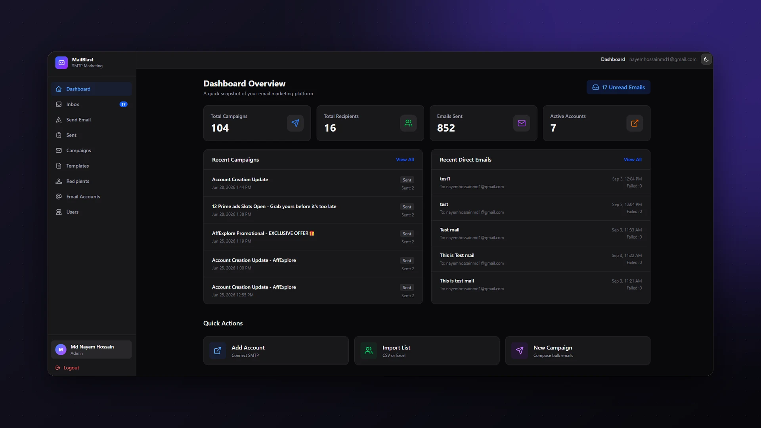Open the 'Test mail' direct email row
761x428 pixels.
[541, 233]
